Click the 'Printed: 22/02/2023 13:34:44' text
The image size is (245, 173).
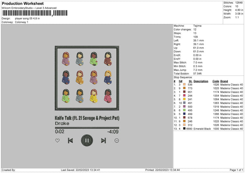(163, 170)
